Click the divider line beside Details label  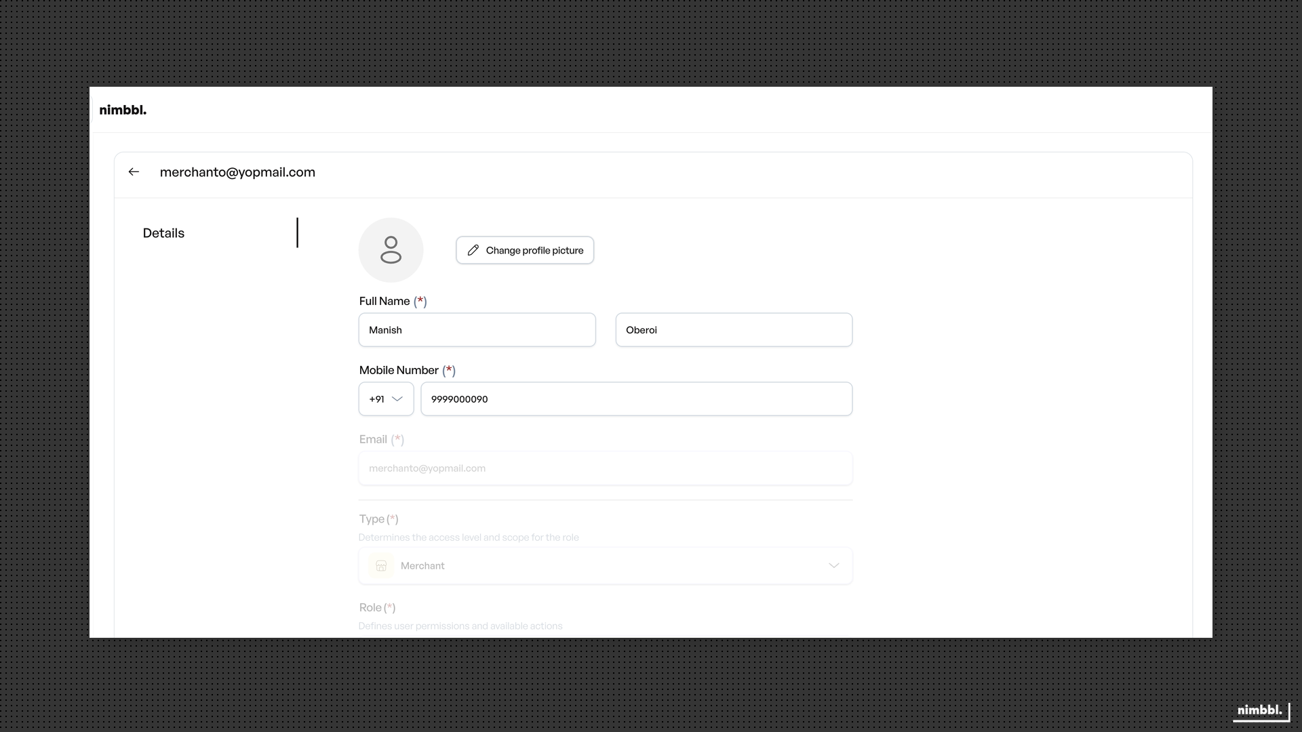(x=298, y=232)
